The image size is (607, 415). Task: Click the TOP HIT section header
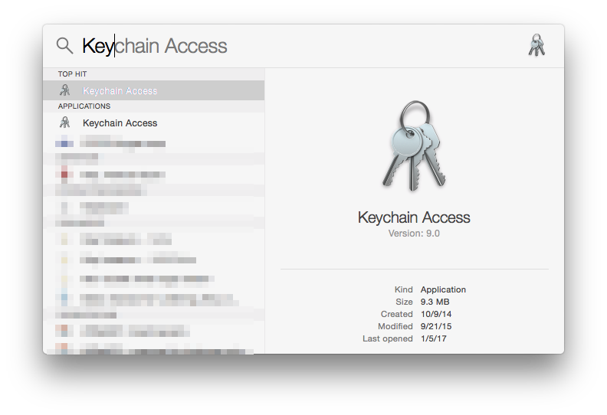[72, 74]
